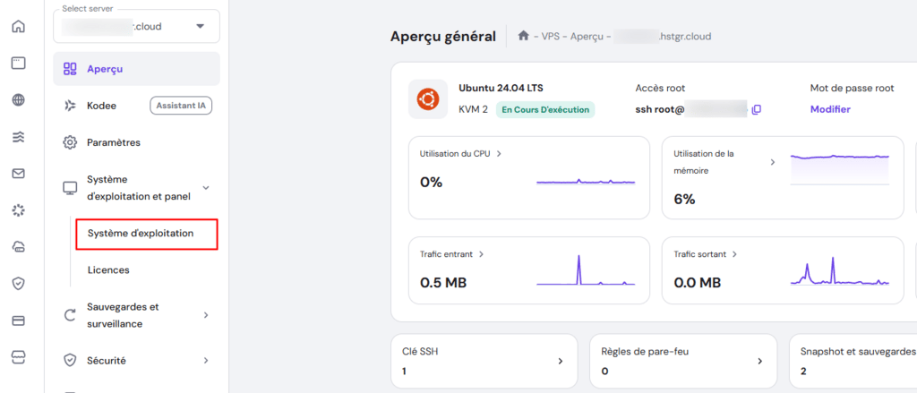Open the Marketplace store icon in left rail
The width and height of the screenshot is (917, 393).
tap(19, 356)
